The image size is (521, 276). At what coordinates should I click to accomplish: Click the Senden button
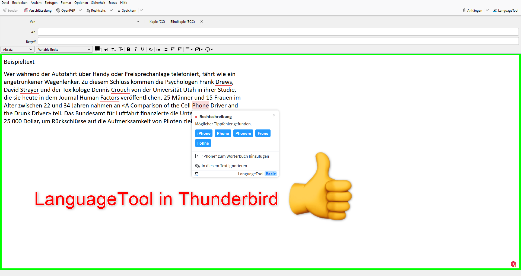tap(11, 11)
